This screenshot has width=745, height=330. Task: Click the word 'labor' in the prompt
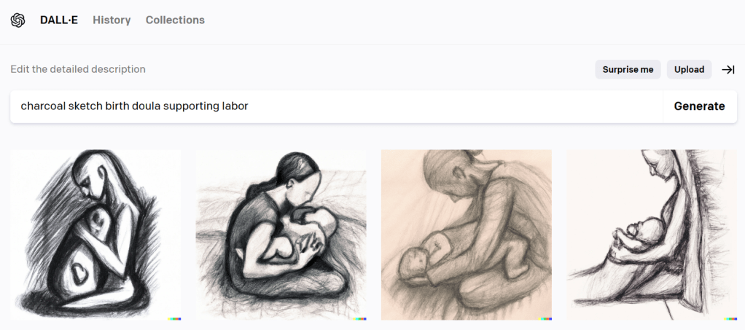click(235, 106)
